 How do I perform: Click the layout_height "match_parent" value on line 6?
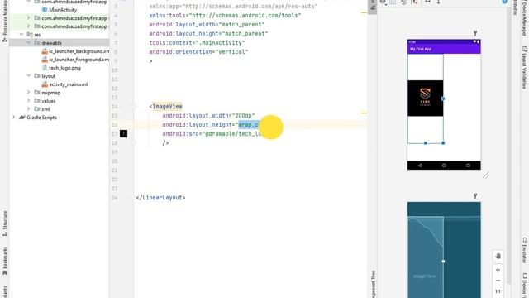click(245, 34)
